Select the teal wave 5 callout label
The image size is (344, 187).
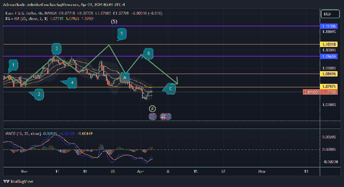point(122,34)
